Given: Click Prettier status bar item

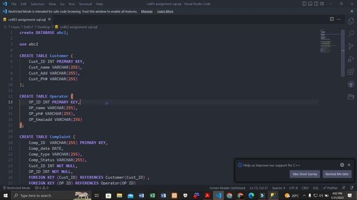Looking at the screenshot, I should click(330, 188).
